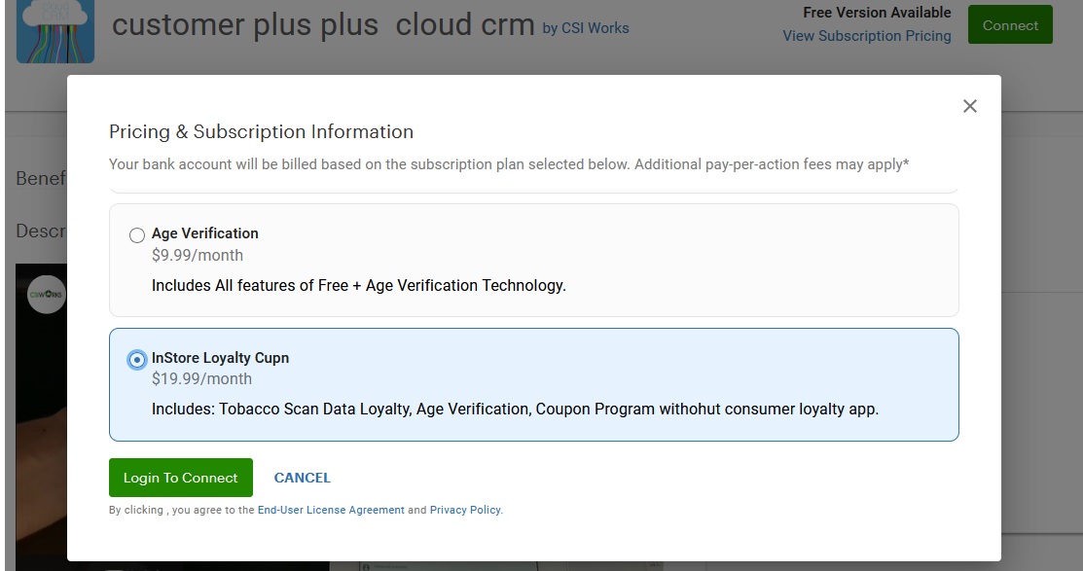This screenshot has width=1083, height=571.
Task: Click the green Connect button in the header
Action: [x=1010, y=25]
